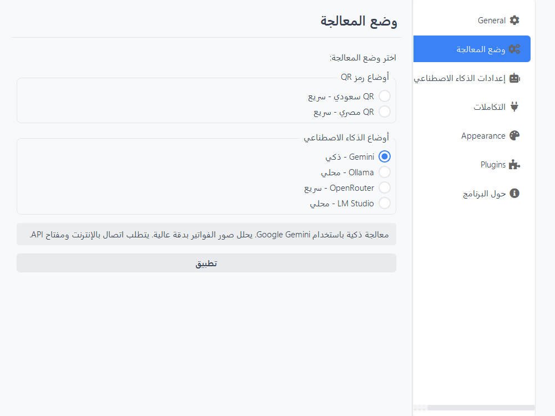Open the حول البرنامج about page
The height and width of the screenshot is (416, 555).
pos(485,194)
